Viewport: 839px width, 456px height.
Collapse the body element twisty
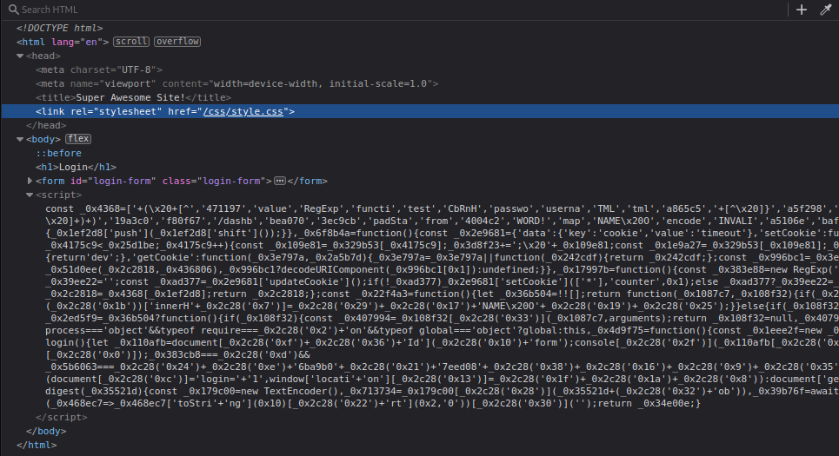[x=20, y=139]
